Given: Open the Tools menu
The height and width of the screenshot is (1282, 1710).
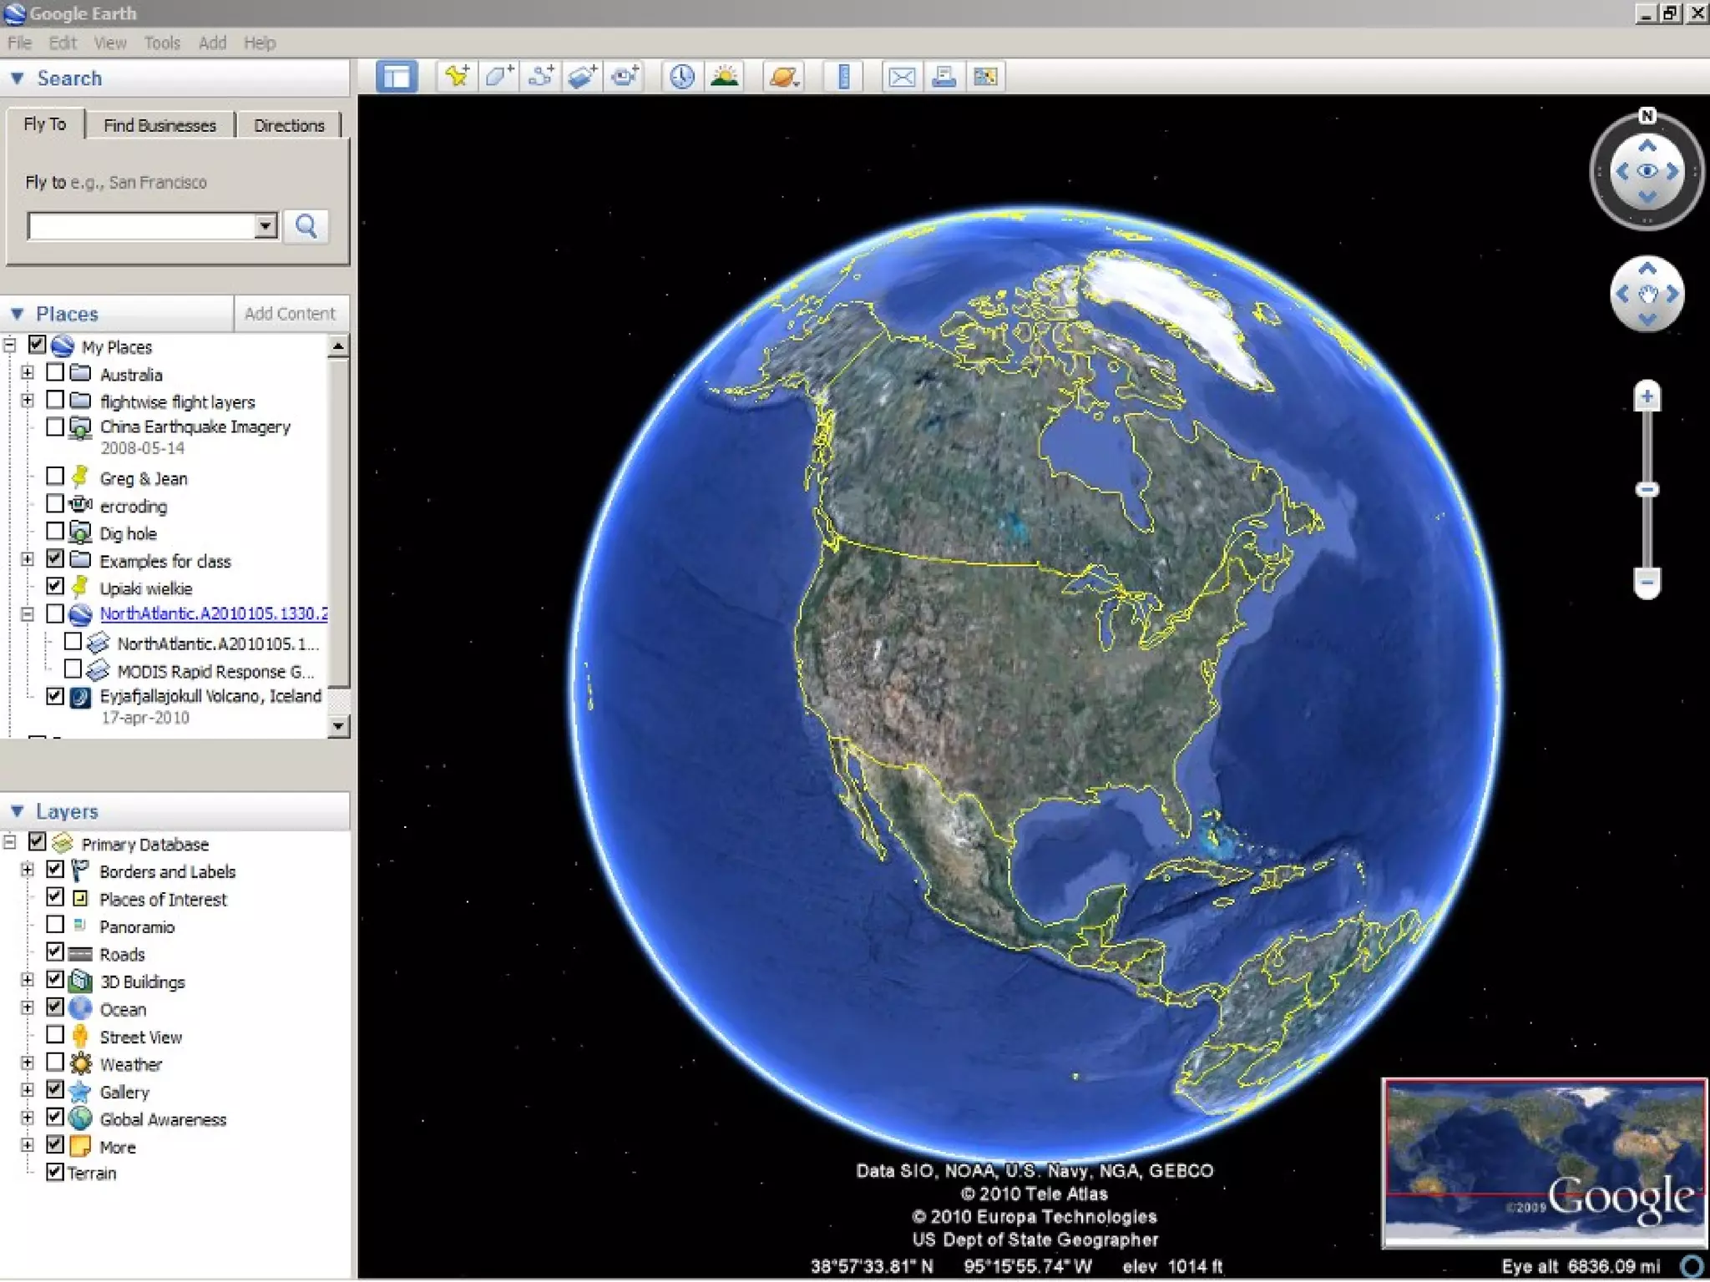Looking at the screenshot, I should (x=161, y=43).
